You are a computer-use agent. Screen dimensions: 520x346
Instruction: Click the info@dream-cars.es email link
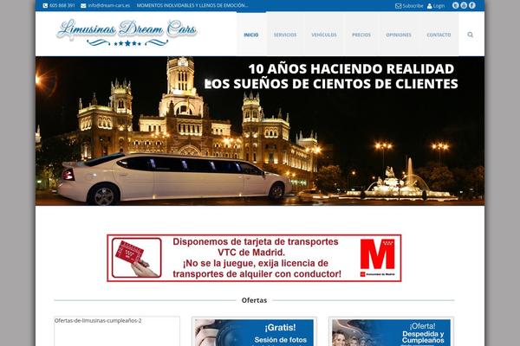click(109, 6)
